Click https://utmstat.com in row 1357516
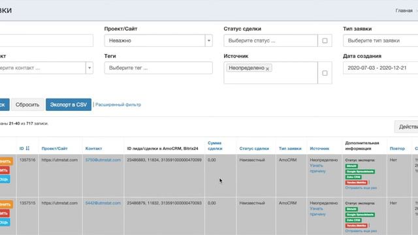The image size is (418, 235). click(59, 160)
